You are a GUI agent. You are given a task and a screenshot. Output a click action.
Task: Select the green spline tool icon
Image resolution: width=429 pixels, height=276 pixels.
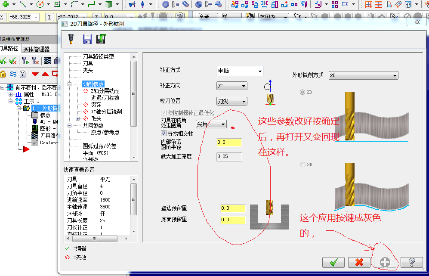click(91, 4)
